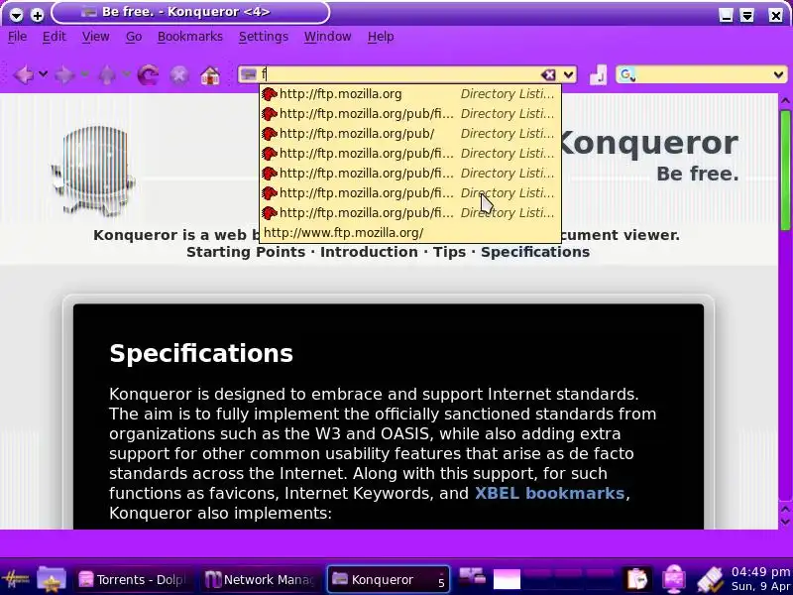Viewport: 793px width, 595px height.
Task: Open the Go menu
Action: (x=134, y=37)
